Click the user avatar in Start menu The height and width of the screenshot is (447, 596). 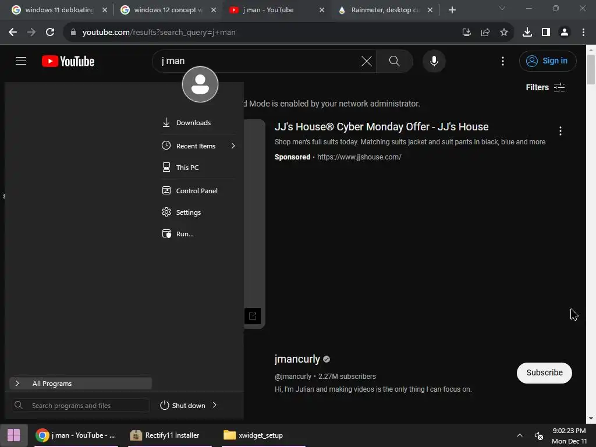pos(200,84)
